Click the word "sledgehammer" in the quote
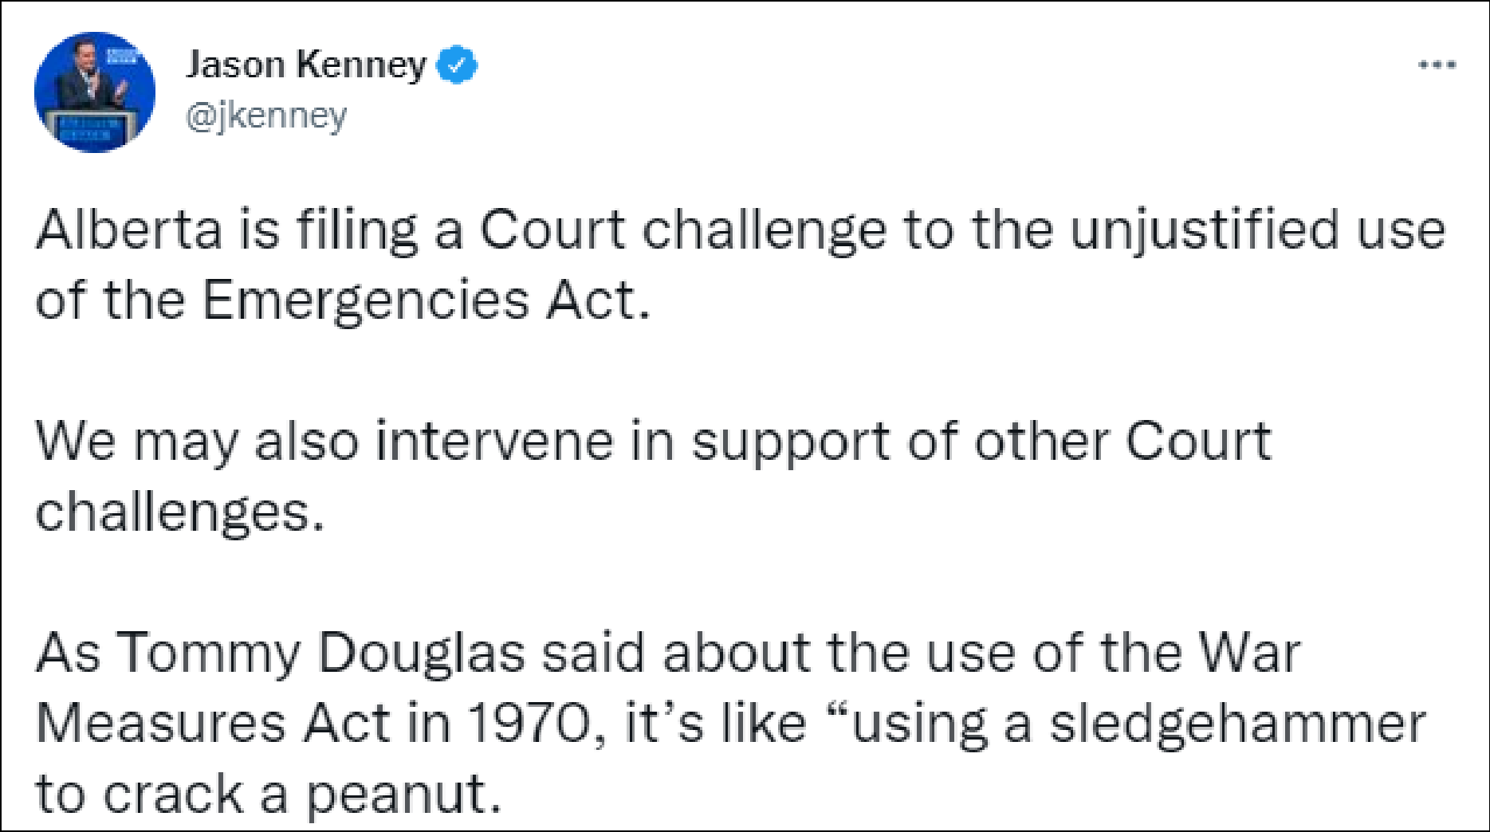 tap(1236, 724)
